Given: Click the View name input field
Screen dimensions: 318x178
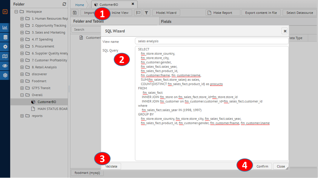Looking at the screenshot, I should 211,41.
